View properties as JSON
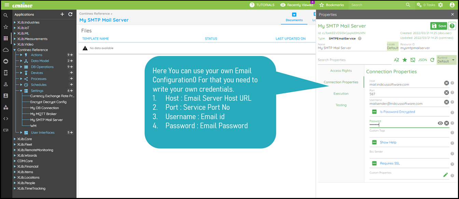 click(x=422, y=60)
